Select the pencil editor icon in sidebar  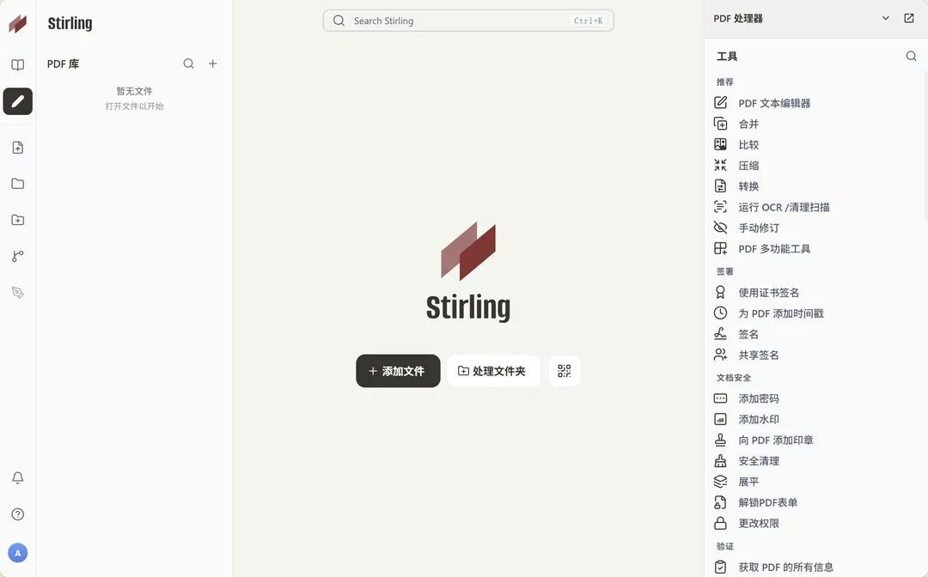click(x=18, y=101)
